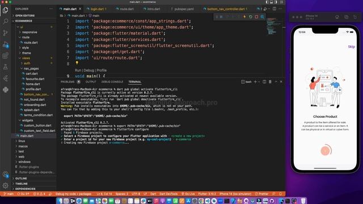Toggle the primary sidebar layout button

click(x=267, y=2)
